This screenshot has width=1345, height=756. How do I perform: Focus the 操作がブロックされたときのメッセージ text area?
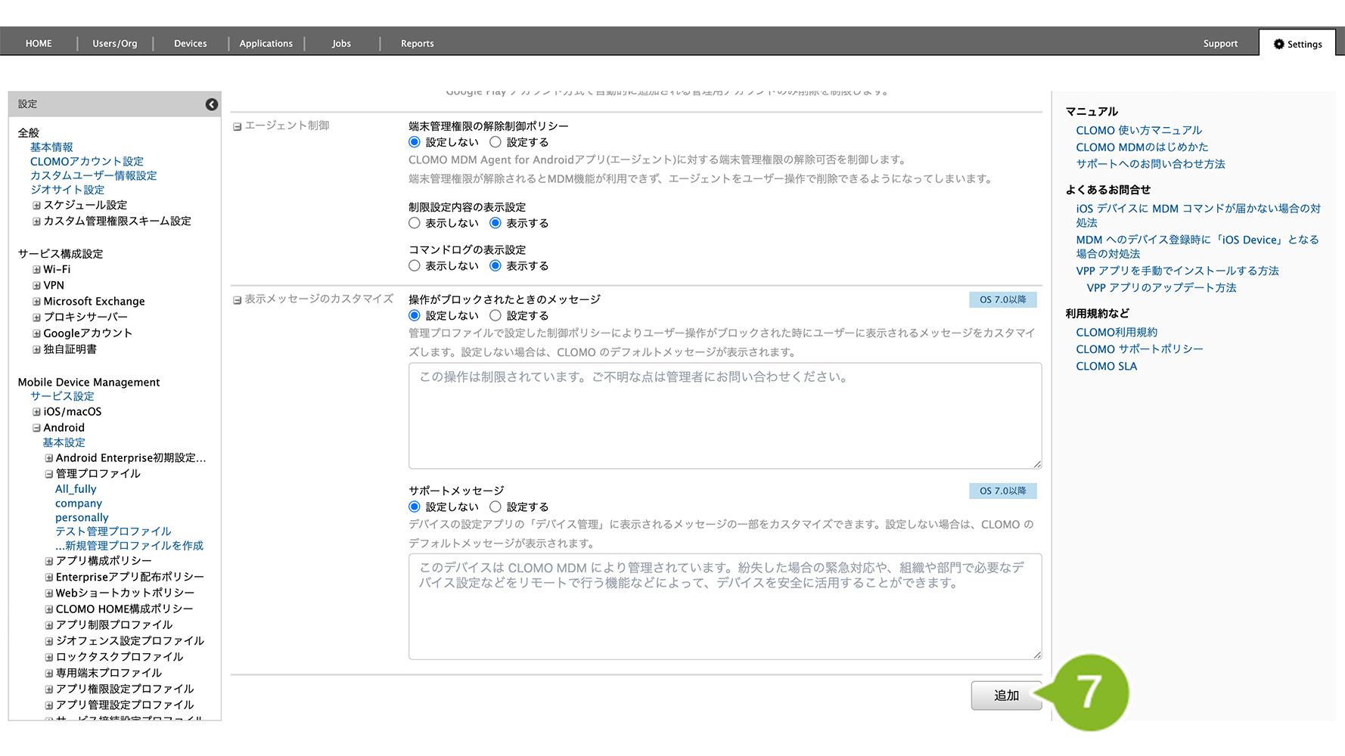pyautogui.click(x=725, y=416)
